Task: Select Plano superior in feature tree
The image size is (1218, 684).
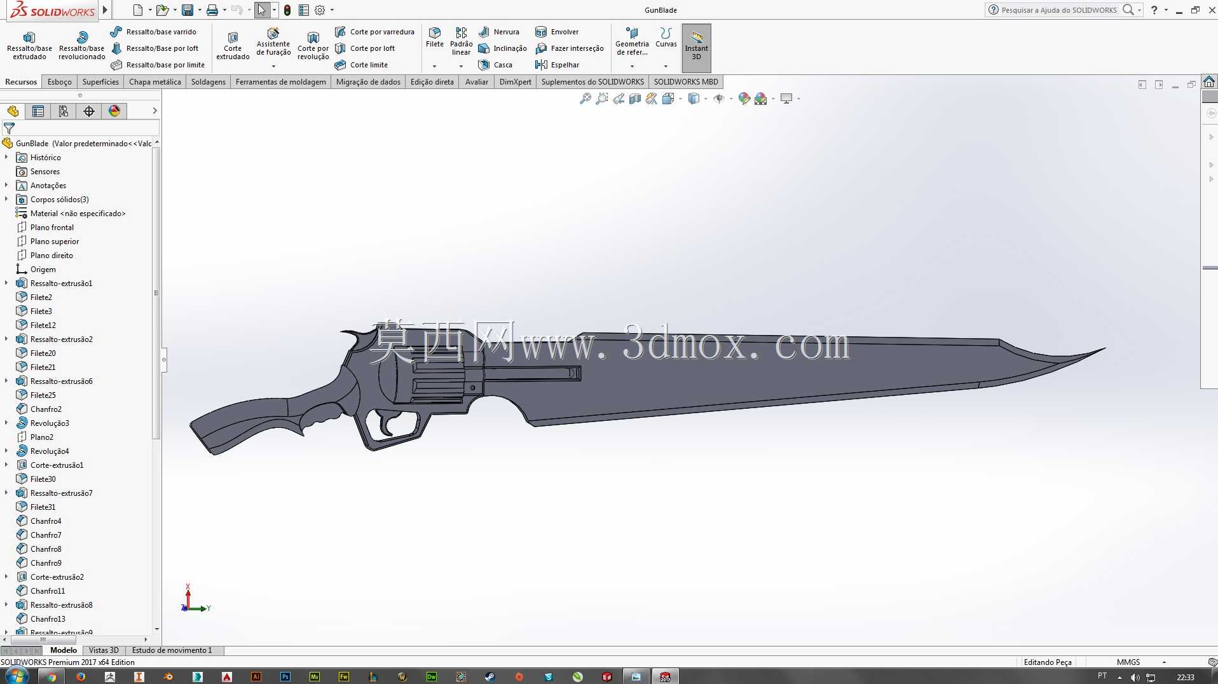Action: pos(54,242)
